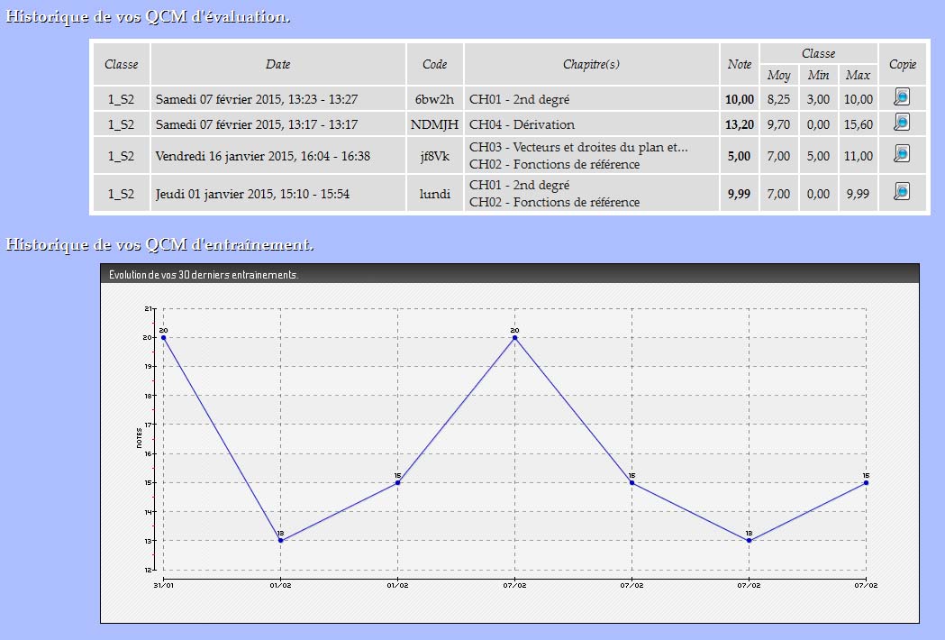Image resolution: width=945 pixels, height=640 pixels.
Task: Click the chart point of 15 at 01/02
Action: coord(397,482)
